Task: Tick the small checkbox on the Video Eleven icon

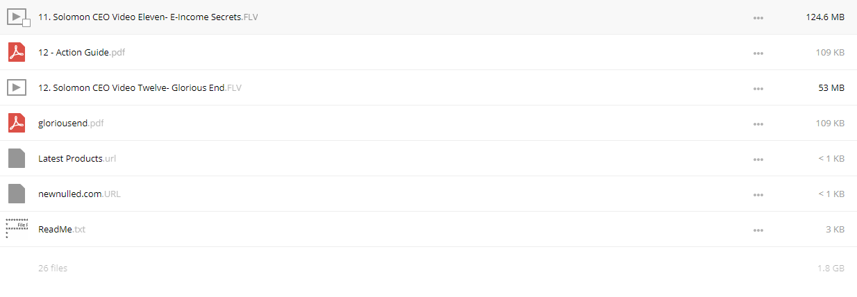Action: pos(26,23)
